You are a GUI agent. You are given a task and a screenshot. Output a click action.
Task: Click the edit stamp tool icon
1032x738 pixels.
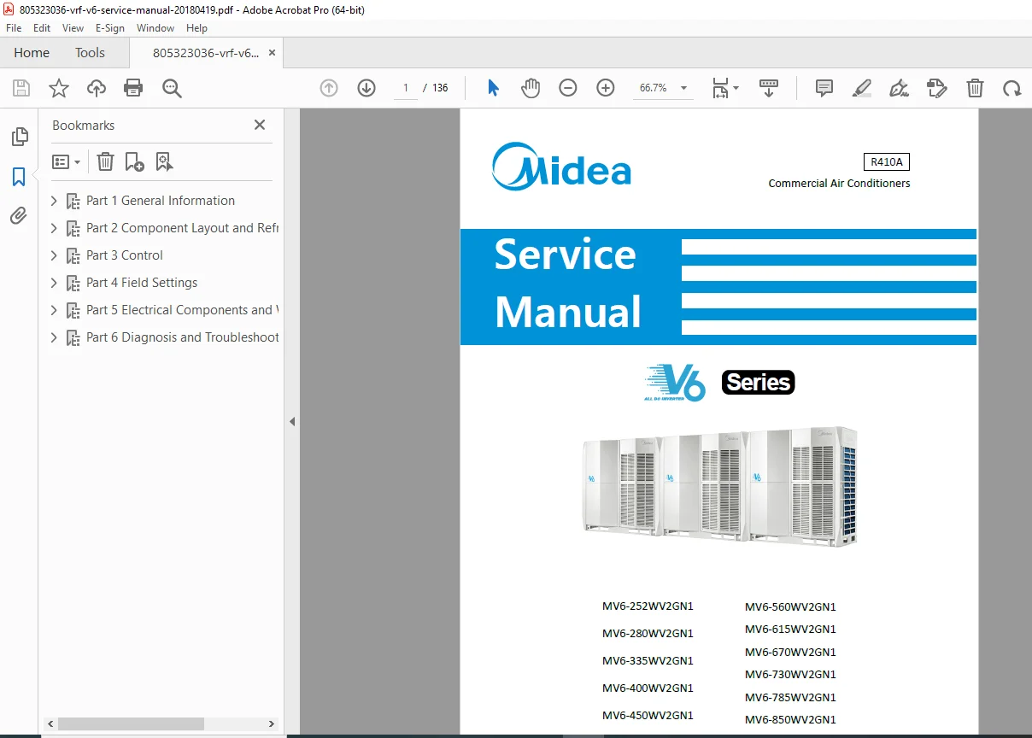(x=936, y=88)
